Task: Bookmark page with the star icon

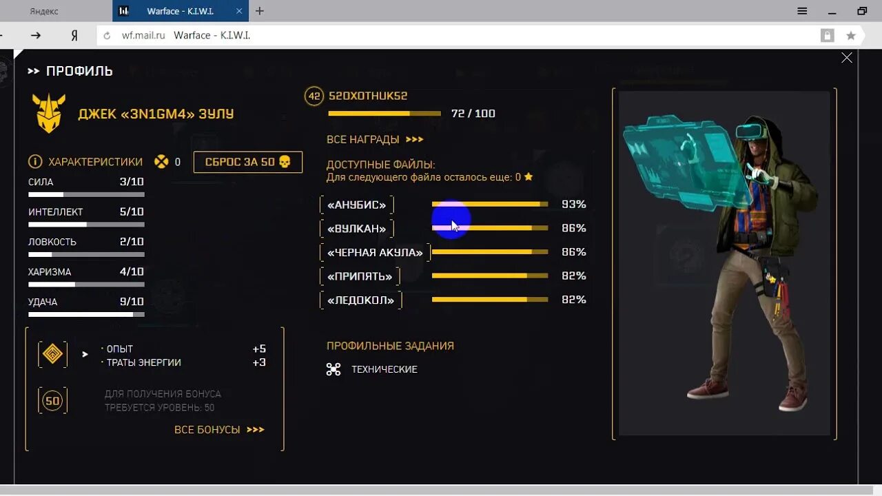Action: click(851, 36)
